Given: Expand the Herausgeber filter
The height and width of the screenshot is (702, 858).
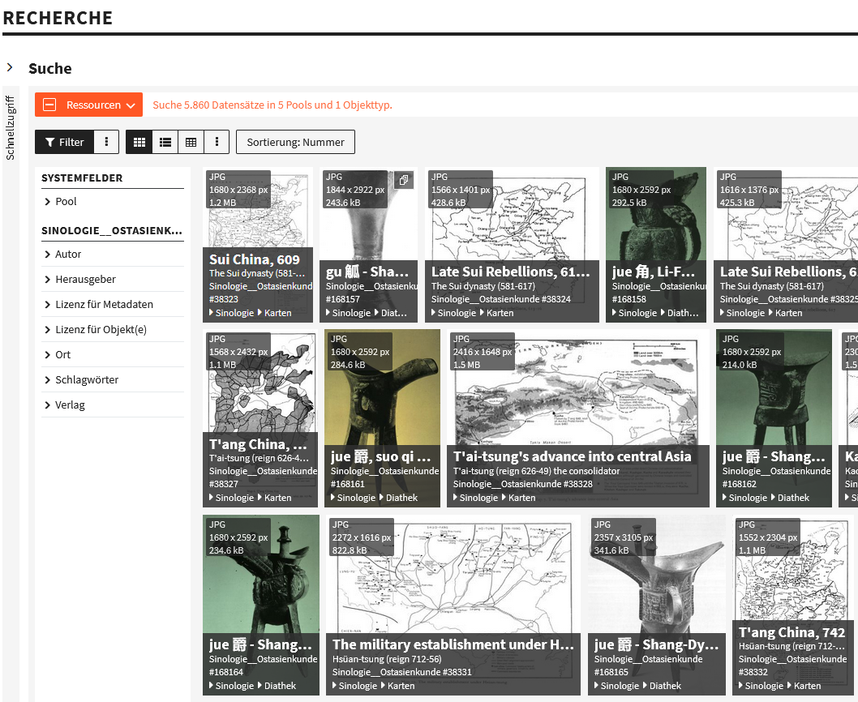Looking at the screenshot, I should coord(85,279).
